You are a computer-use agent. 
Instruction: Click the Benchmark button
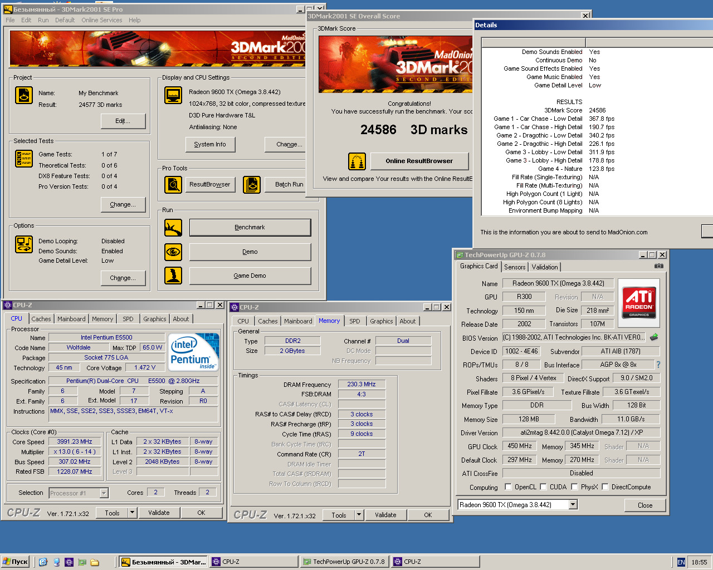250,227
